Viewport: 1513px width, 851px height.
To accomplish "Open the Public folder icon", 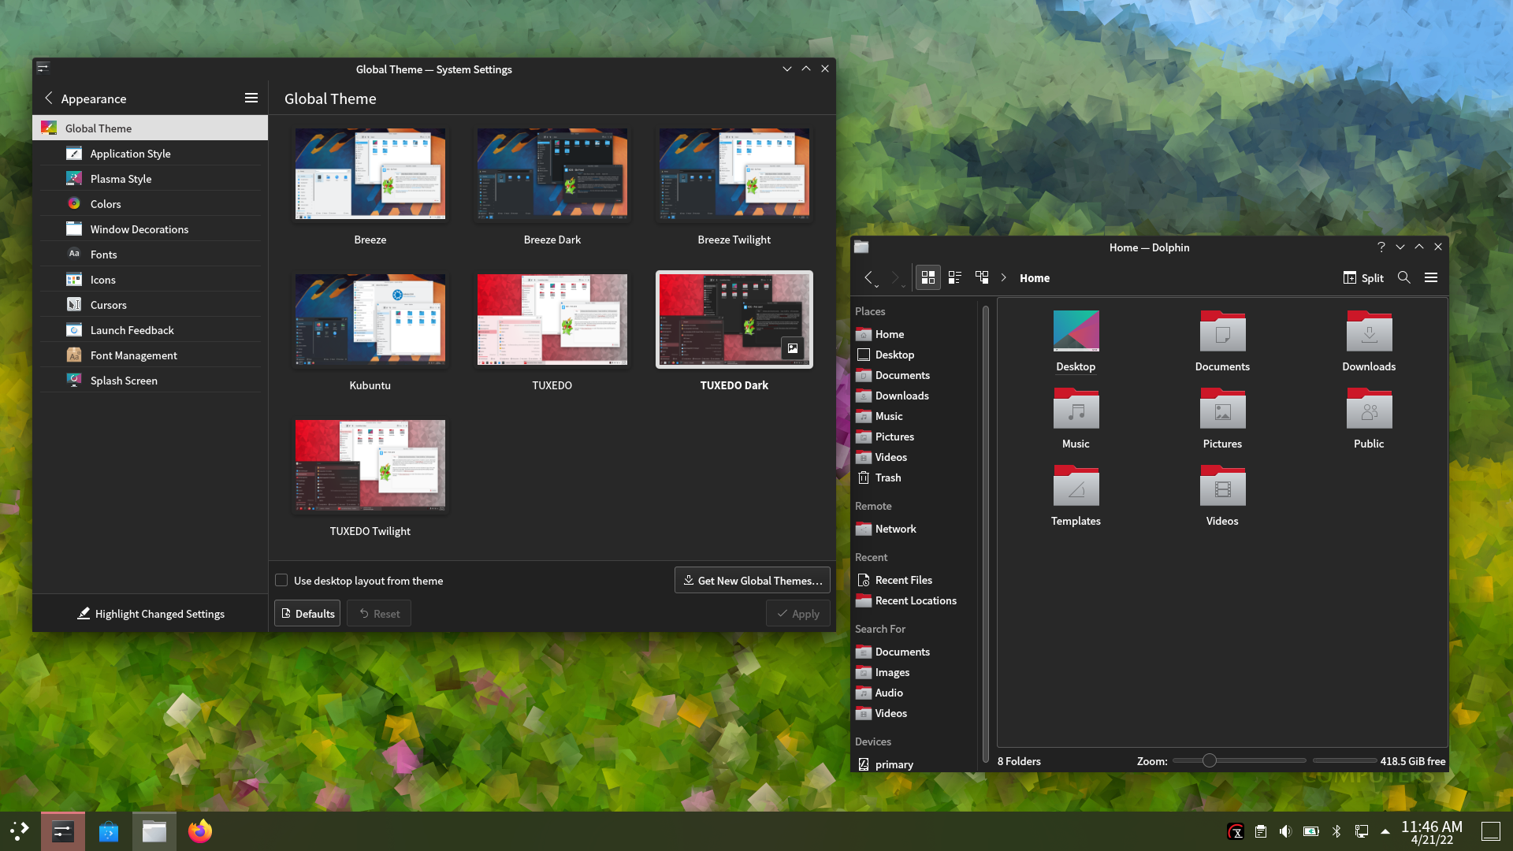I will pyautogui.click(x=1369, y=408).
